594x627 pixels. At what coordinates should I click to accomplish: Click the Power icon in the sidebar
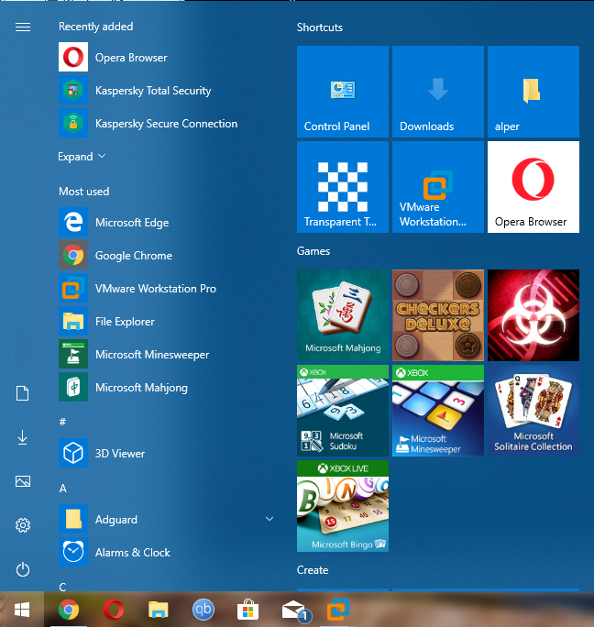[23, 569]
